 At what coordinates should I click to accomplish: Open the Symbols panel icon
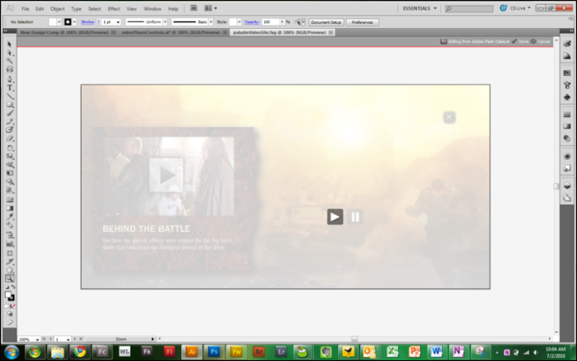tap(567, 97)
